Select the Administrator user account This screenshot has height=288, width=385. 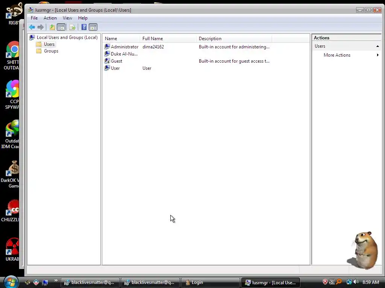coord(124,47)
